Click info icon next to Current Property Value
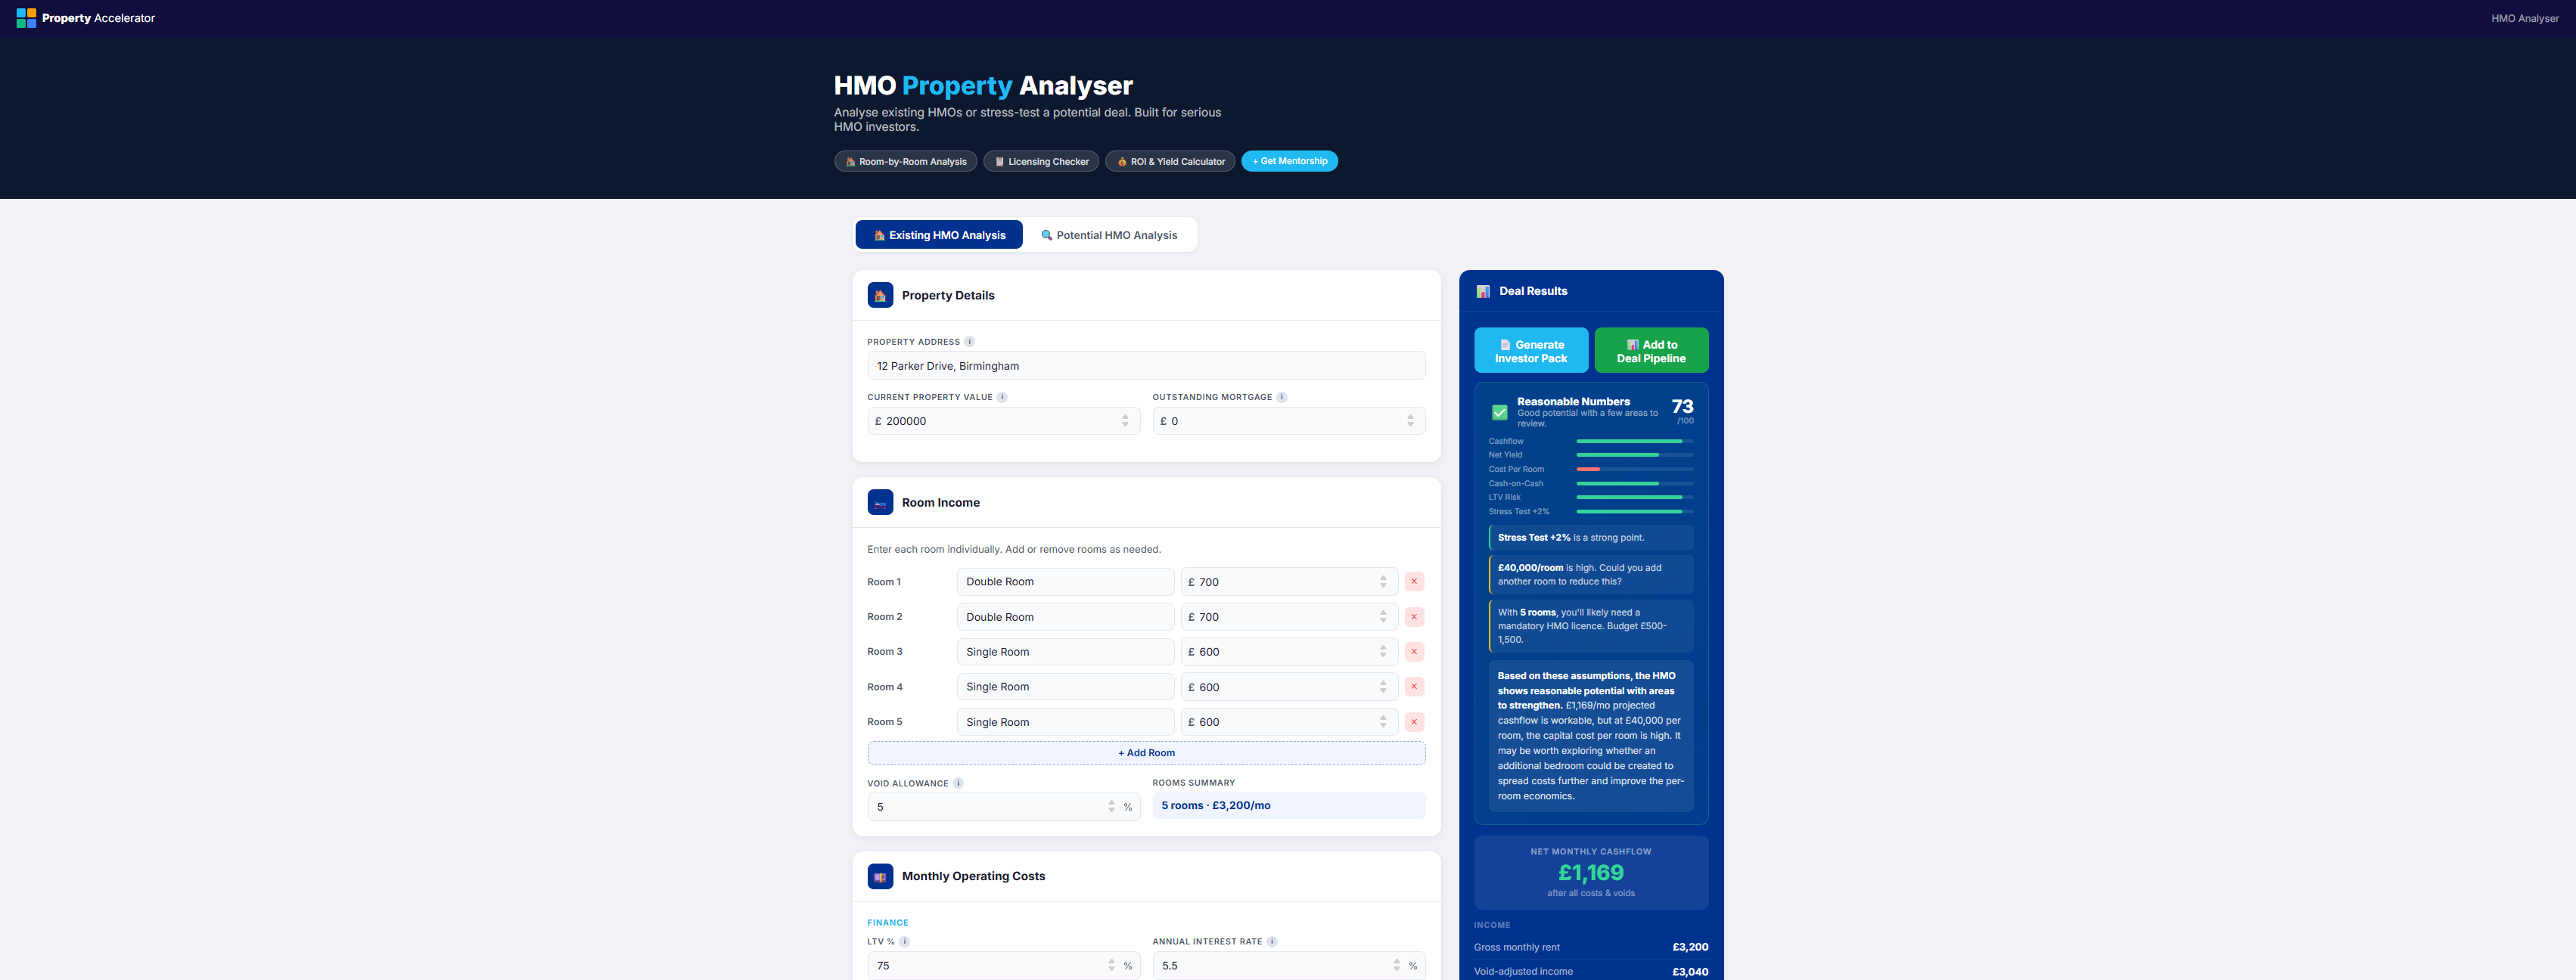The width and height of the screenshot is (2576, 980). 1002,397
